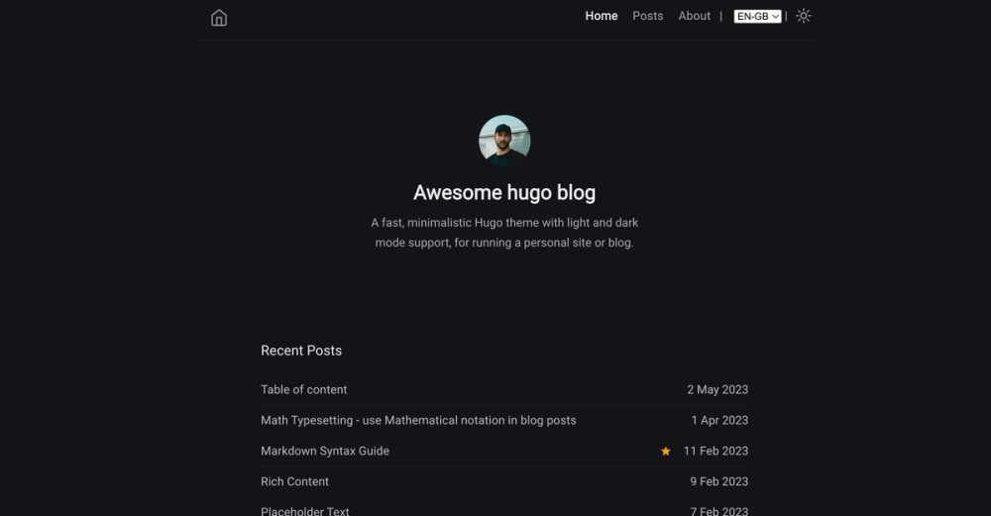Open the Math Typesetting post
Screen dimensions: 991x516
tap(418, 420)
